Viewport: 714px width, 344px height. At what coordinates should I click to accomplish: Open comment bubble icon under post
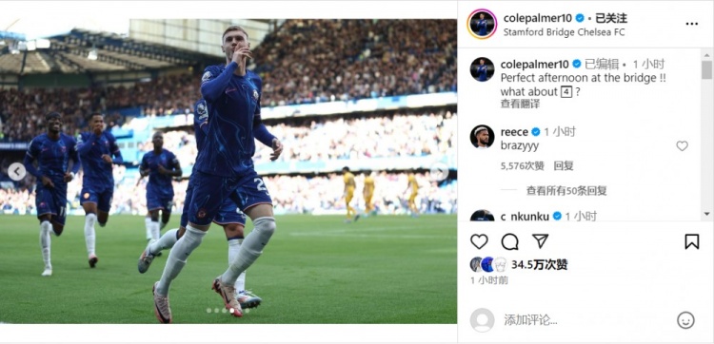(509, 241)
